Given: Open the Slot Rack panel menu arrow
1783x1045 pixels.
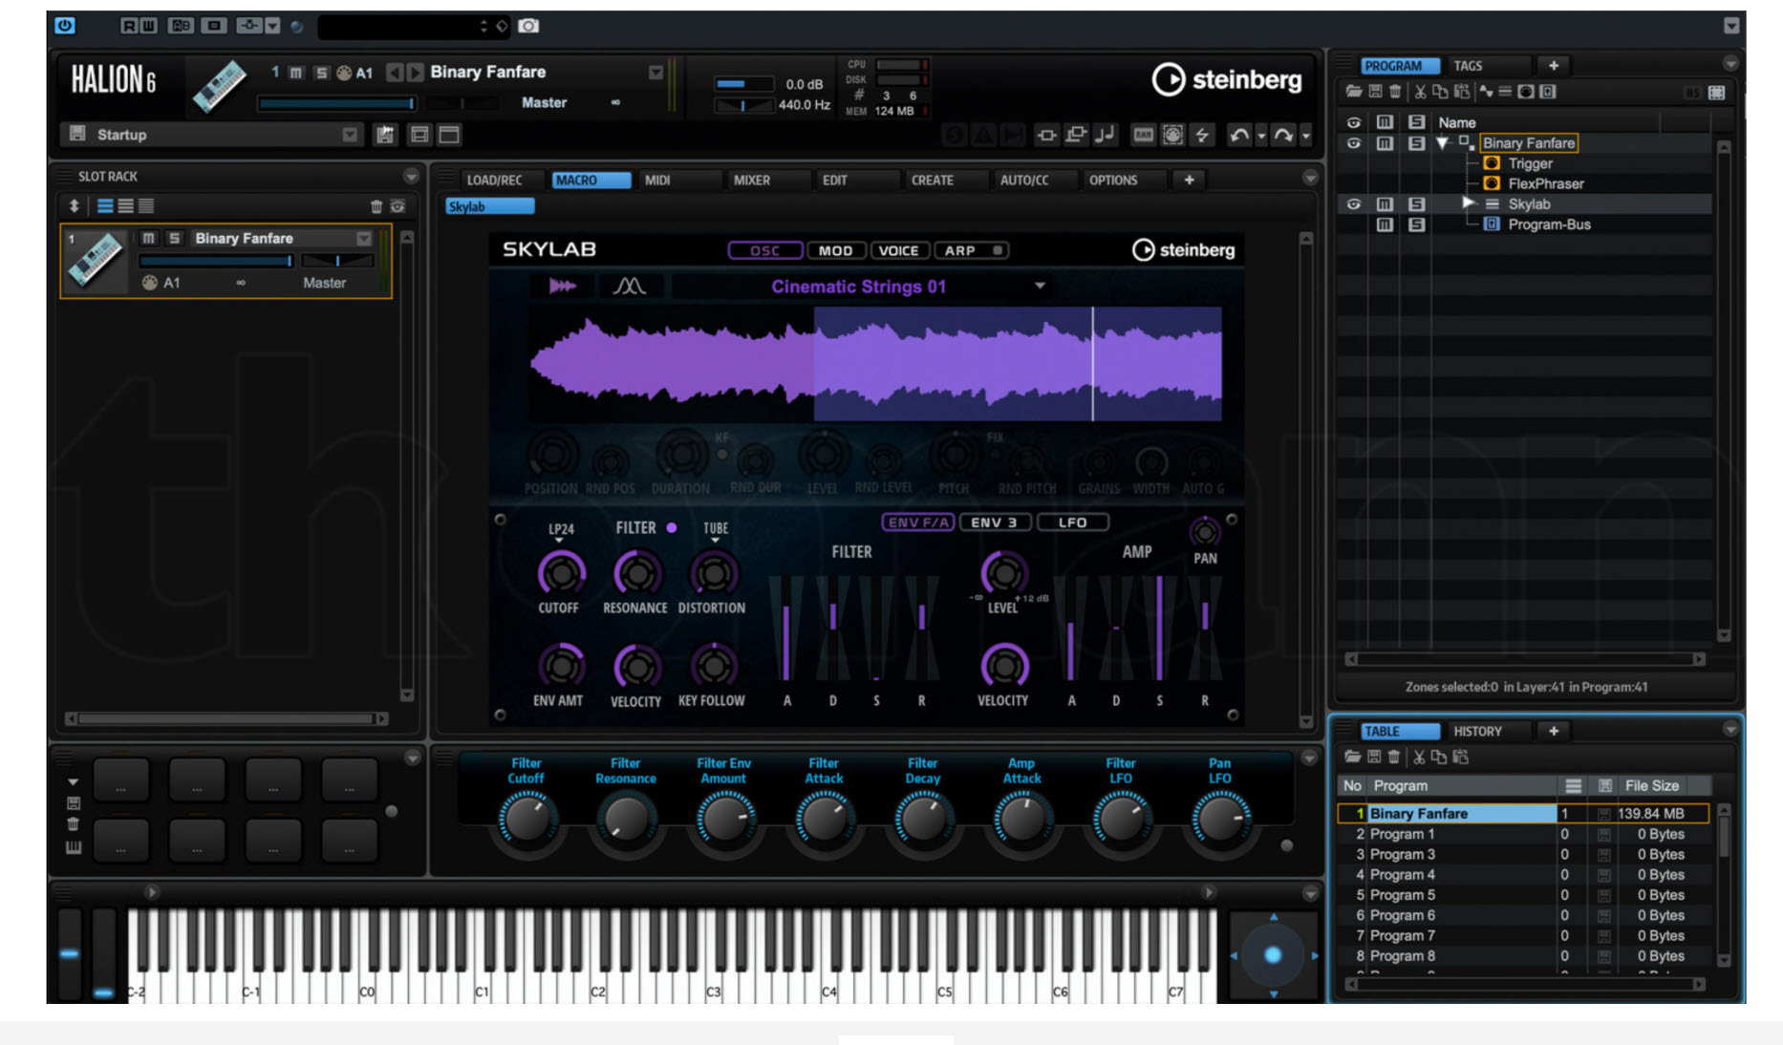Looking at the screenshot, I should point(411,177).
